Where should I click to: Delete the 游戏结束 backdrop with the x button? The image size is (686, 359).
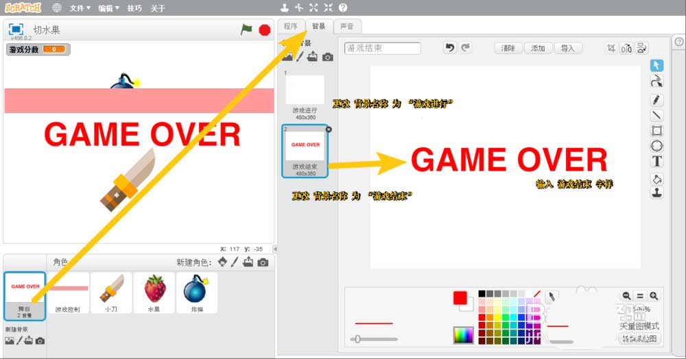coord(329,129)
